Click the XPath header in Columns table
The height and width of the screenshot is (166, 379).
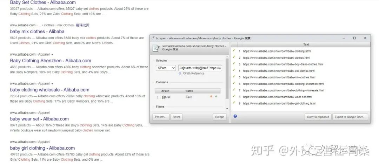click(x=165, y=91)
